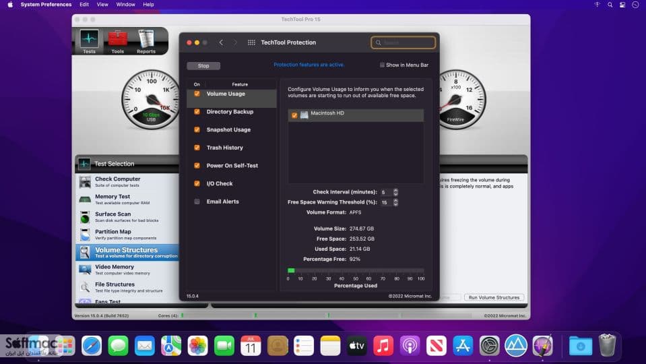Click the Free Space Warning Threshold value field
Image resolution: width=646 pixels, height=364 pixels.
(x=387, y=202)
